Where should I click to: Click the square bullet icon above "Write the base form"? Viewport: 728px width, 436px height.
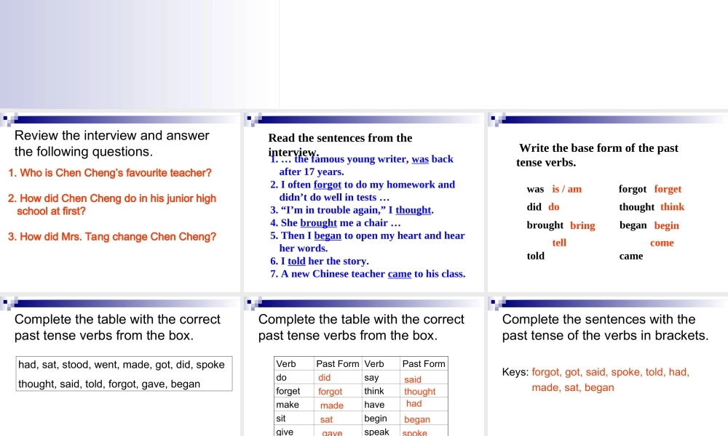pos(494,119)
